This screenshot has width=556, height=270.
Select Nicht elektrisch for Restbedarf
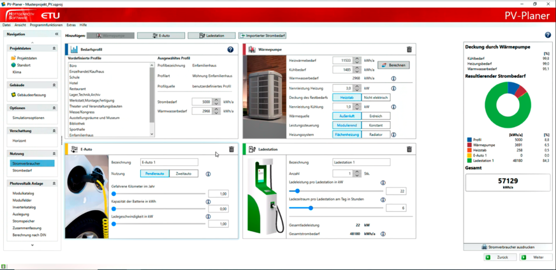376,97
